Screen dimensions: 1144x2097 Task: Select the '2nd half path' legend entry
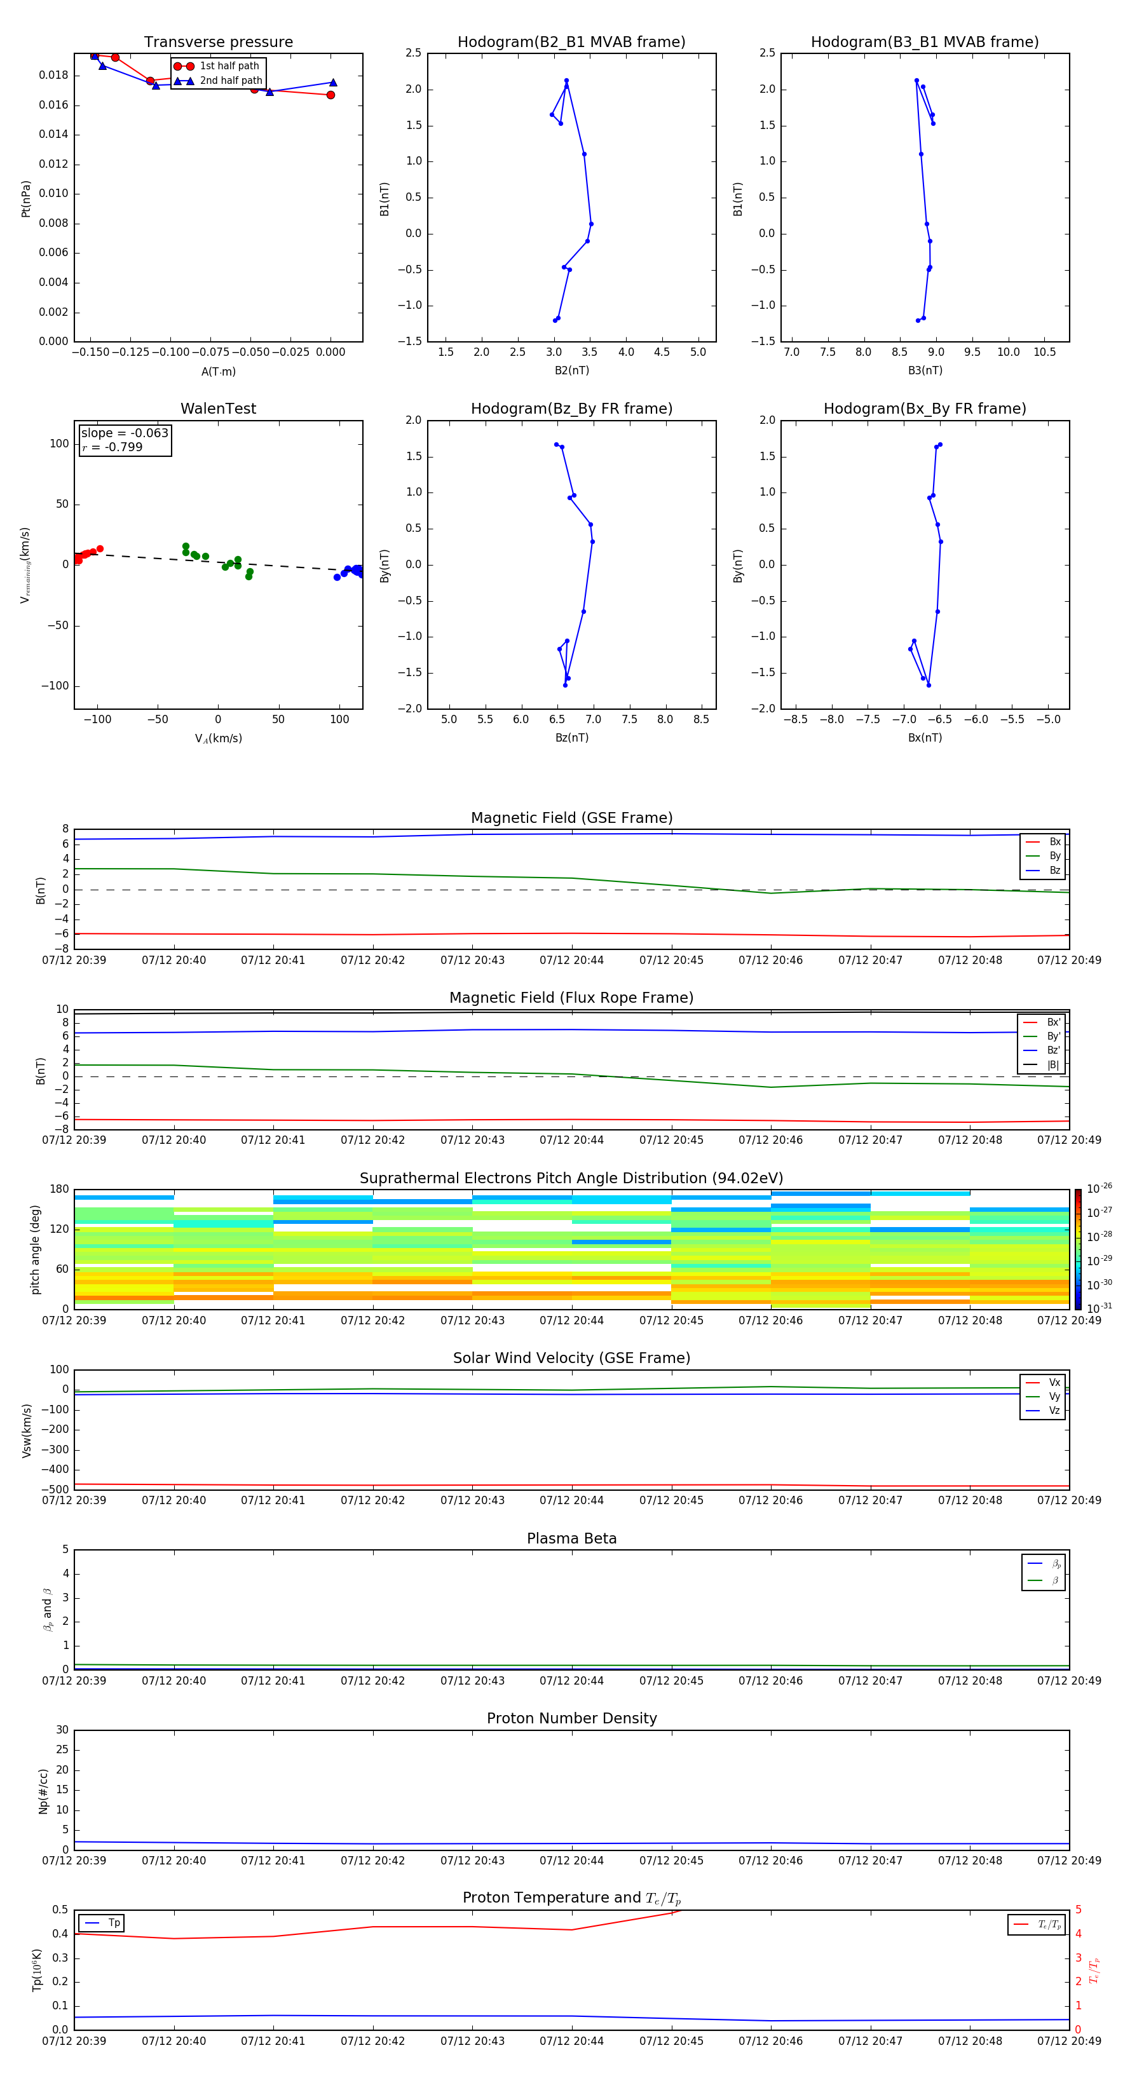click(217, 81)
